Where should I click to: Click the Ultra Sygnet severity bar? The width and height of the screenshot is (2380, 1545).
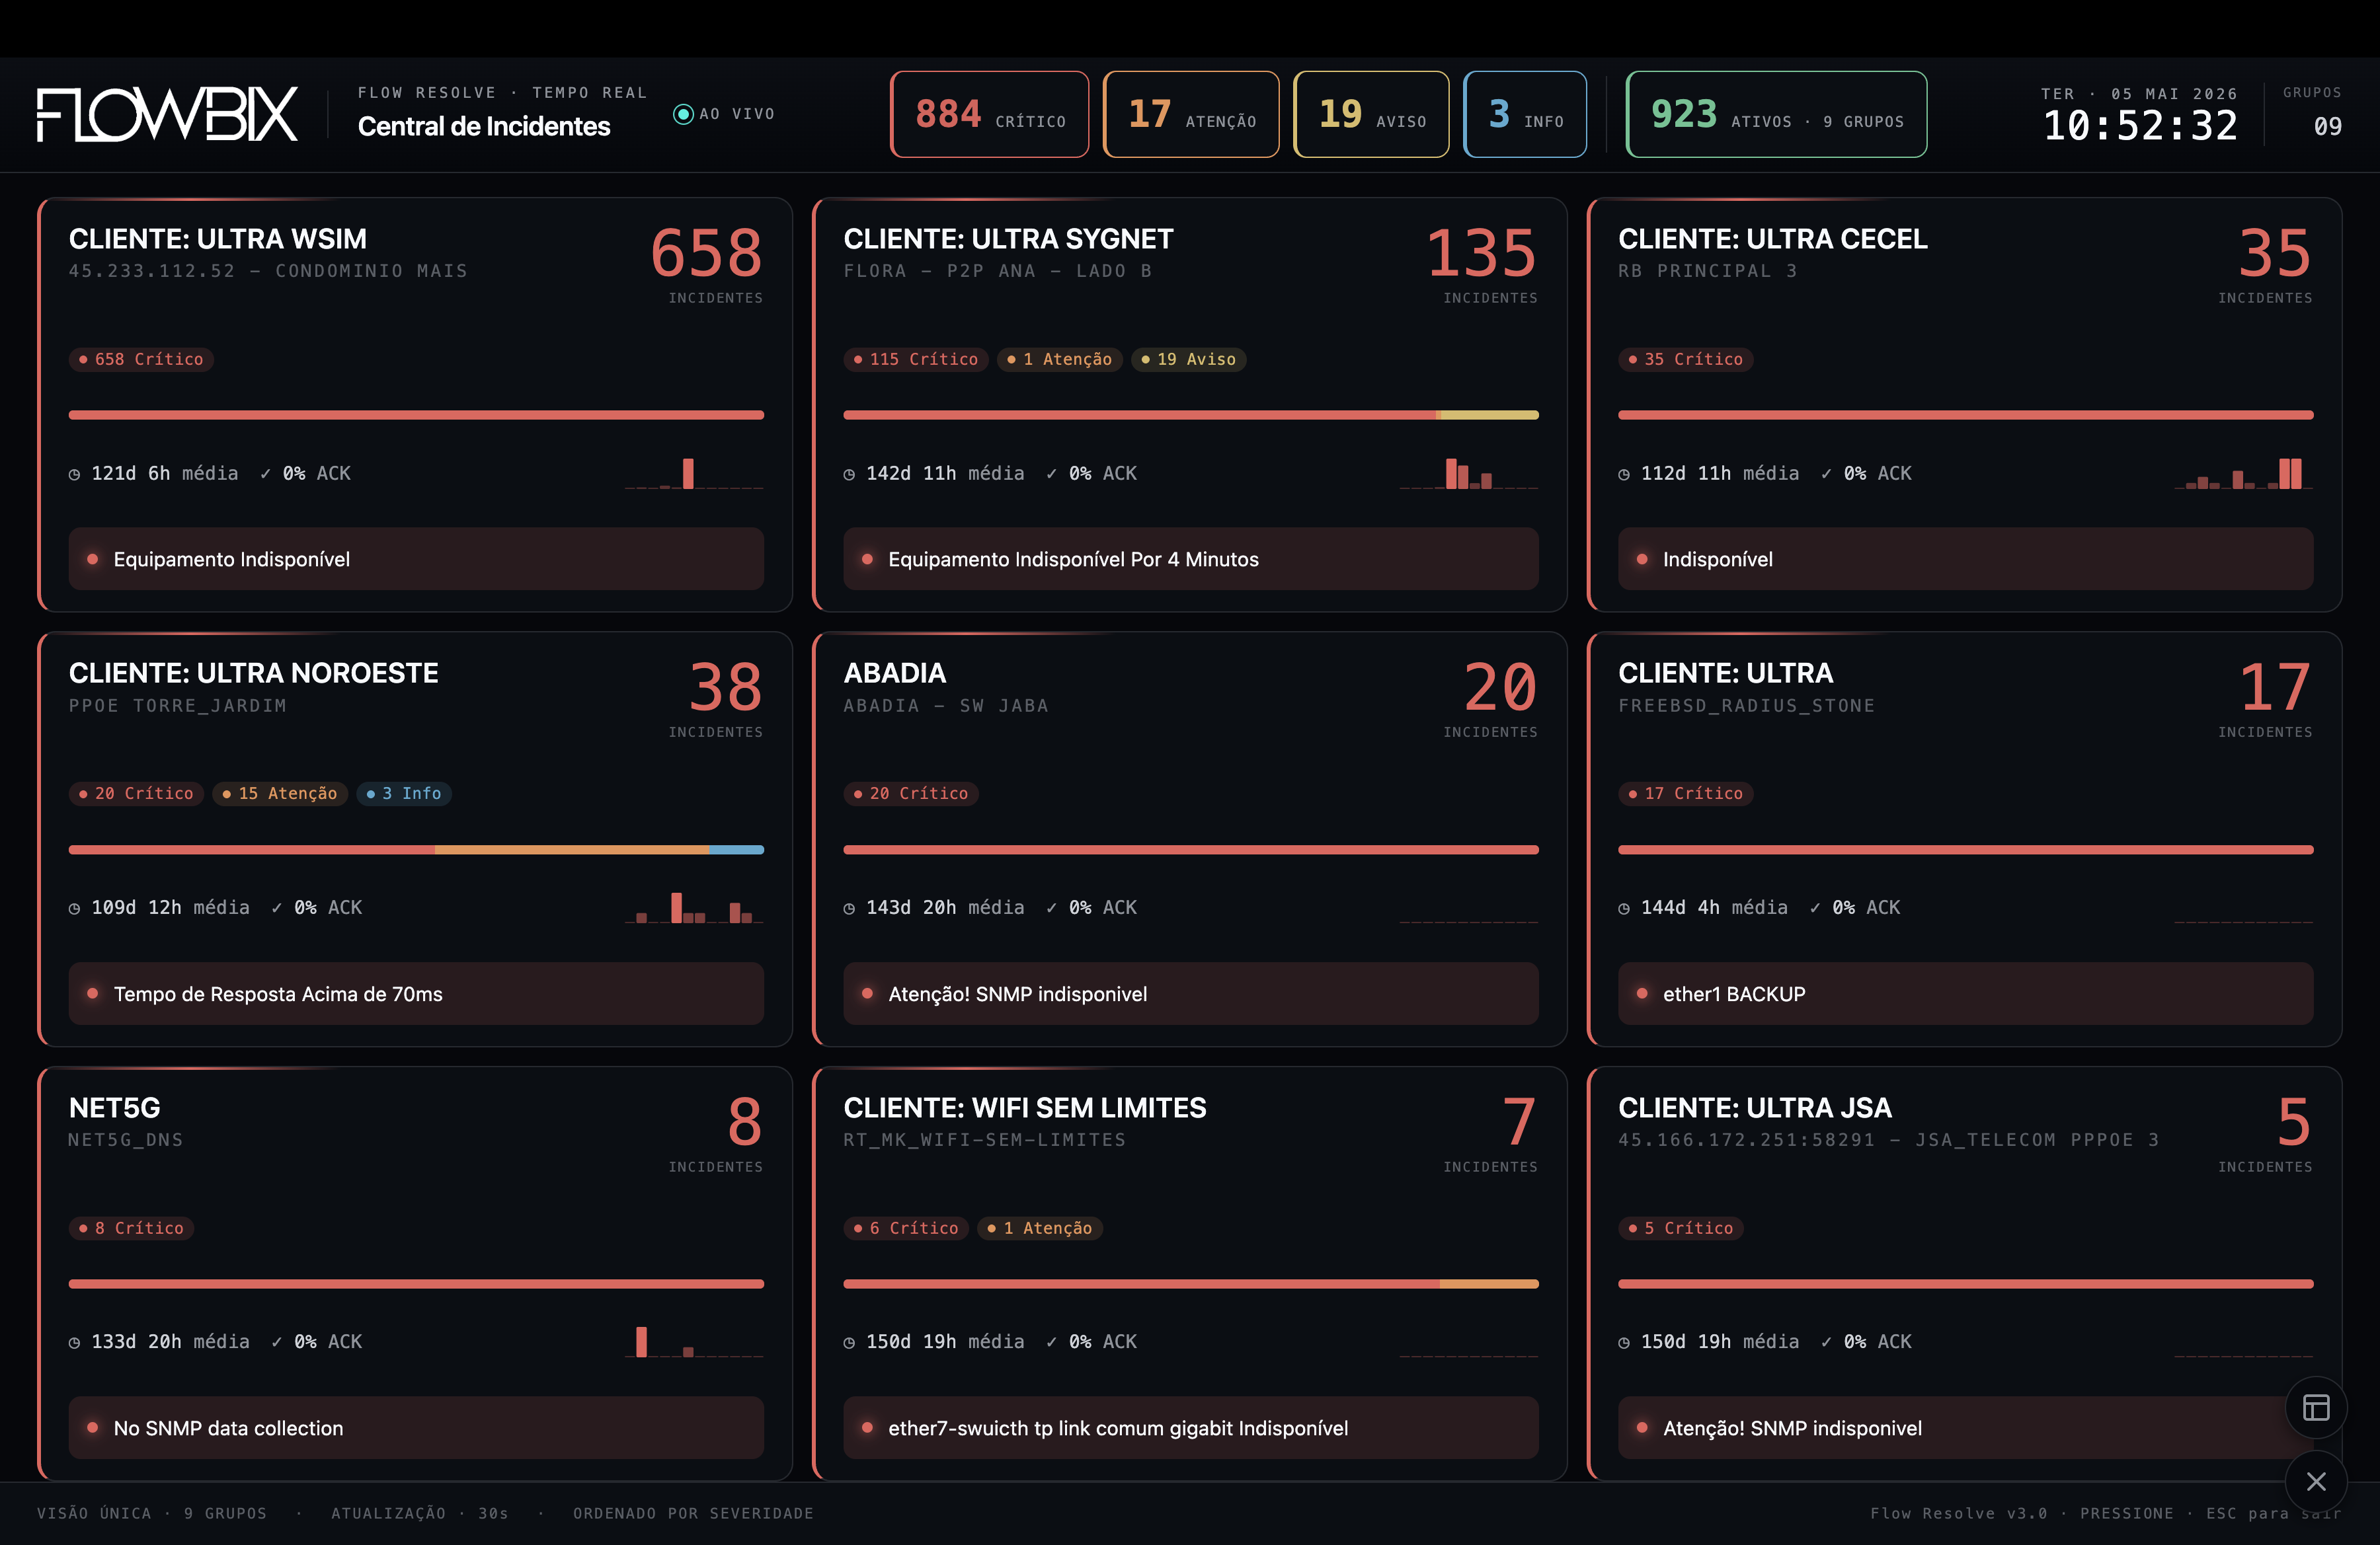pos(1191,415)
